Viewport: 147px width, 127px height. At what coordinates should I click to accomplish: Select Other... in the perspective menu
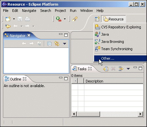tap(120, 58)
